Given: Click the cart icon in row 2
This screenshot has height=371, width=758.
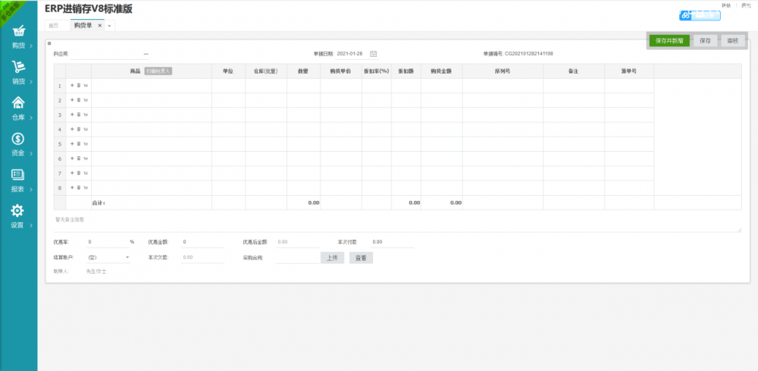Looking at the screenshot, I should click(85, 100).
